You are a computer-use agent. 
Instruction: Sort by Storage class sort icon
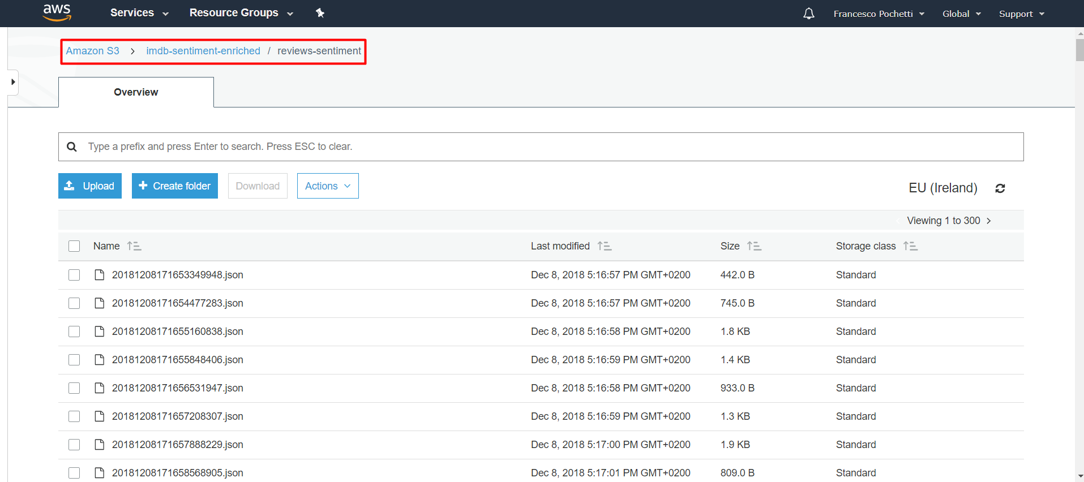pyautogui.click(x=910, y=246)
